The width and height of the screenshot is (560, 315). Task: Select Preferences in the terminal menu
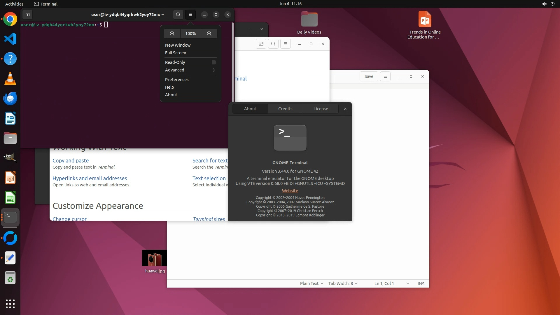point(177,80)
